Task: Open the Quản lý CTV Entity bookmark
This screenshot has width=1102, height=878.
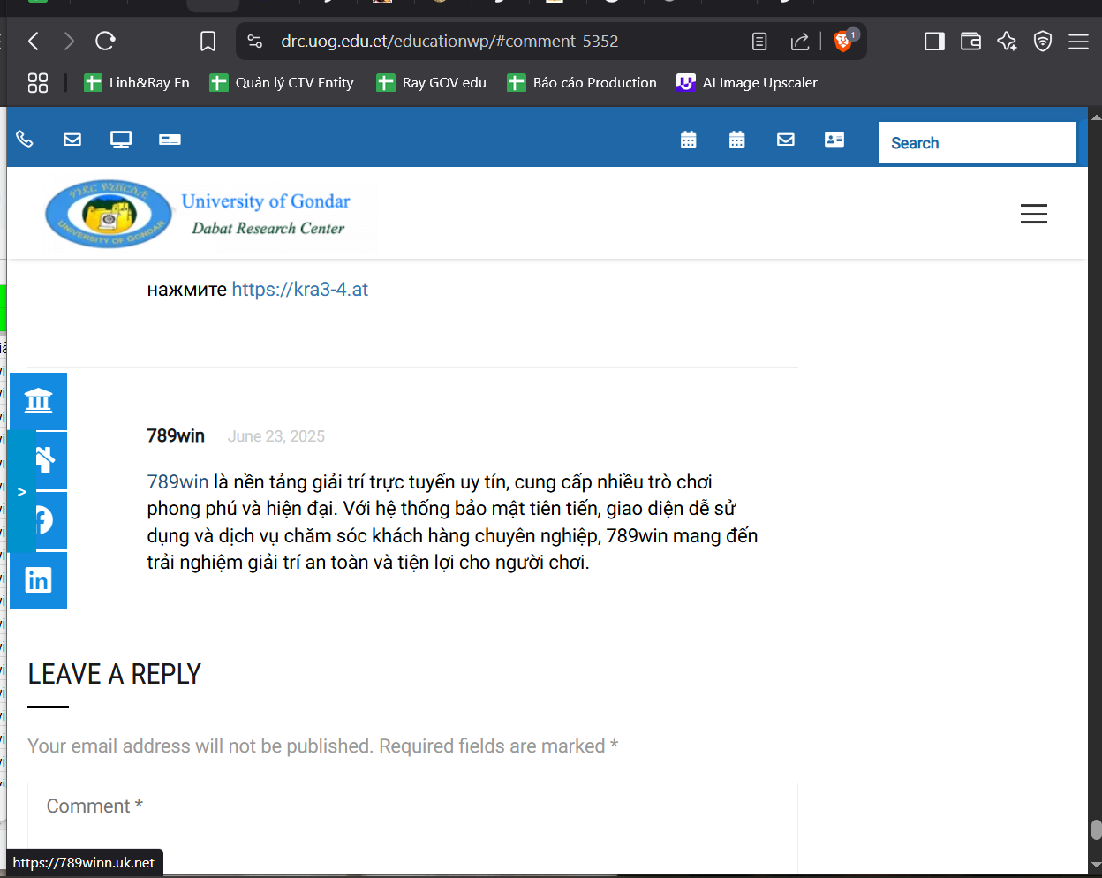Action: [x=282, y=83]
